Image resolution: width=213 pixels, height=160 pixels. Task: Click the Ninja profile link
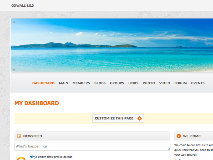pyautogui.click(x=33, y=157)
